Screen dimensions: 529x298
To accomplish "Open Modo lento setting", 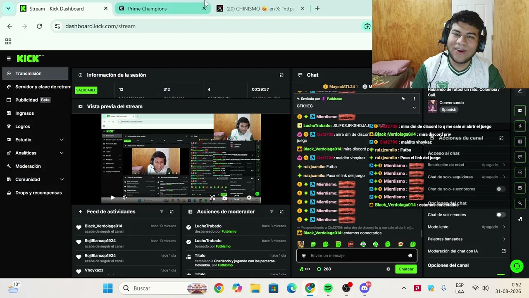I will click(467, 227).
